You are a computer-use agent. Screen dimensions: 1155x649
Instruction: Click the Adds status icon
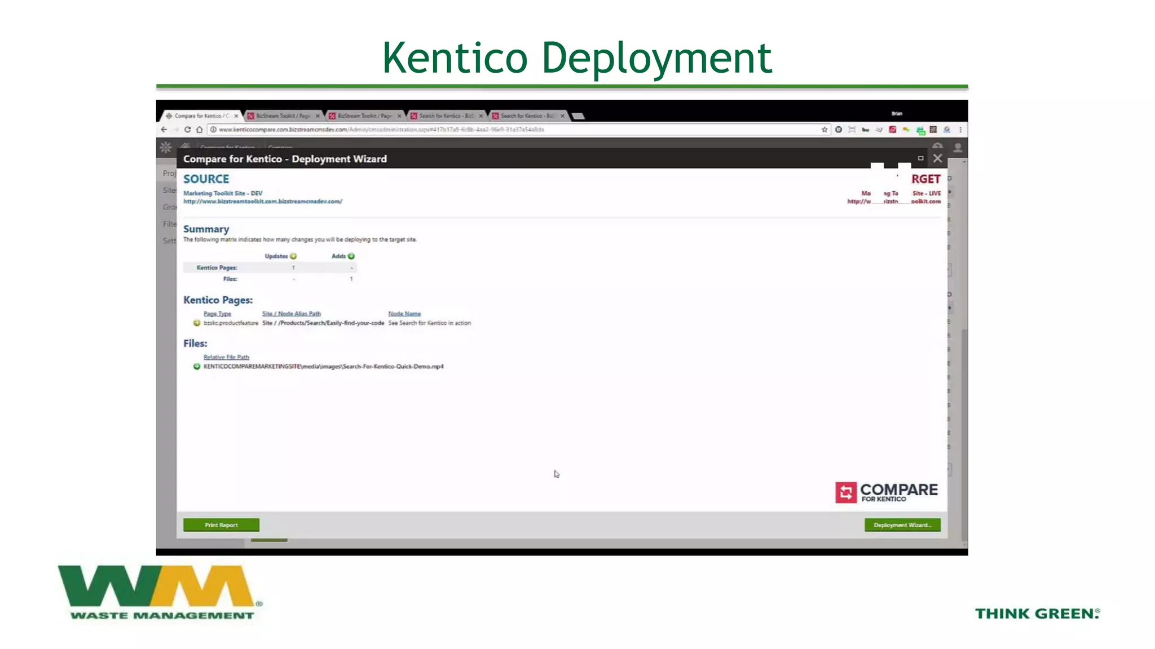tap(351, 256)
